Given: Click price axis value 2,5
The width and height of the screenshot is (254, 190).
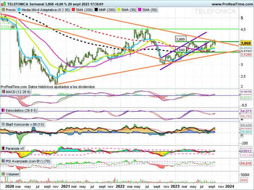Looking at the screenshot, I should [x=243, y=76].
